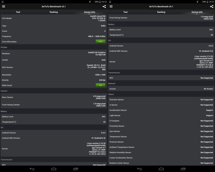Select Android SDK Version row in left screenshot
The image size is (215, 172).
(x=54, y=138)
